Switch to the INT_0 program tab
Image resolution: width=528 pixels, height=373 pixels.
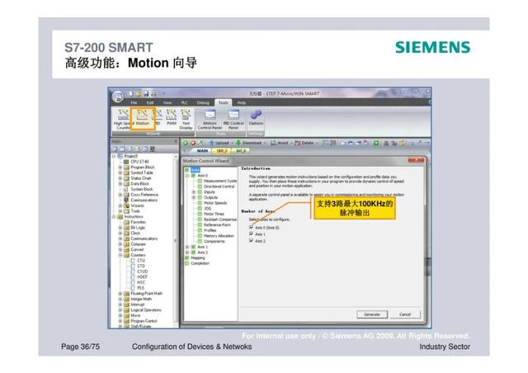241,151
